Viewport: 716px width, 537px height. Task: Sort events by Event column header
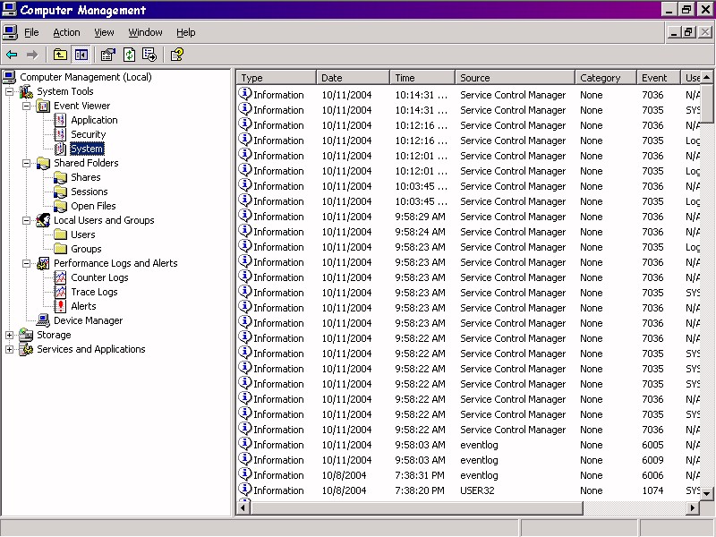tap(658, 78)
